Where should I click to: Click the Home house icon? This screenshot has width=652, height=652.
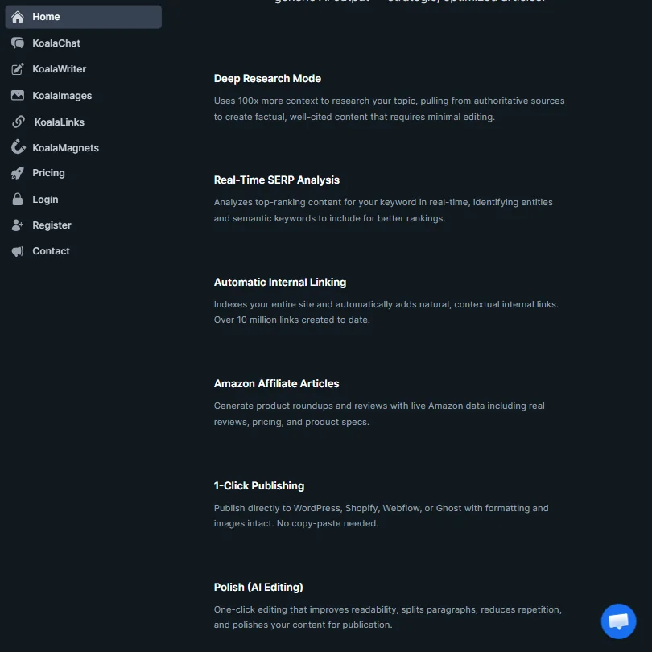[18, 17]
